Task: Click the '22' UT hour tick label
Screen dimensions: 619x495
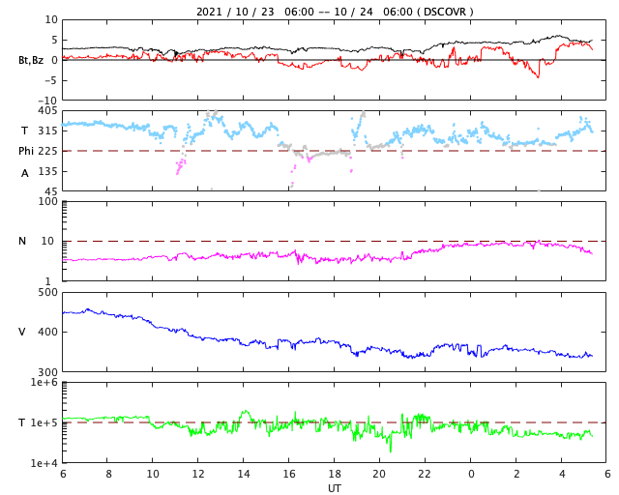Action: (x=425, y=474)
